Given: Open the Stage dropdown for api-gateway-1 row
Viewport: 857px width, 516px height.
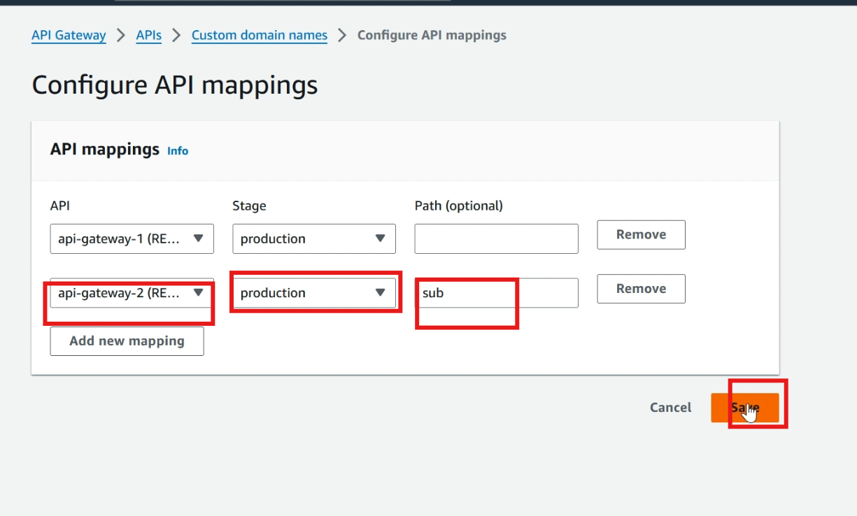Looking at the screenshot, I should click(x=314, y=238).
